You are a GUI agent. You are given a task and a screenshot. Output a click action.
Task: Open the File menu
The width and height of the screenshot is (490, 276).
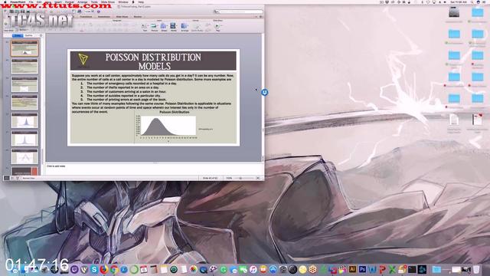click(x=31, y=2)
